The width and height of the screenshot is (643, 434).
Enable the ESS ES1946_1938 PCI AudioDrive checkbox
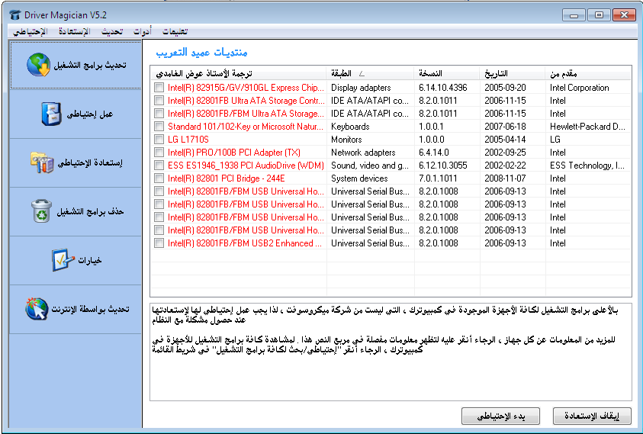[x=159, y=166]
